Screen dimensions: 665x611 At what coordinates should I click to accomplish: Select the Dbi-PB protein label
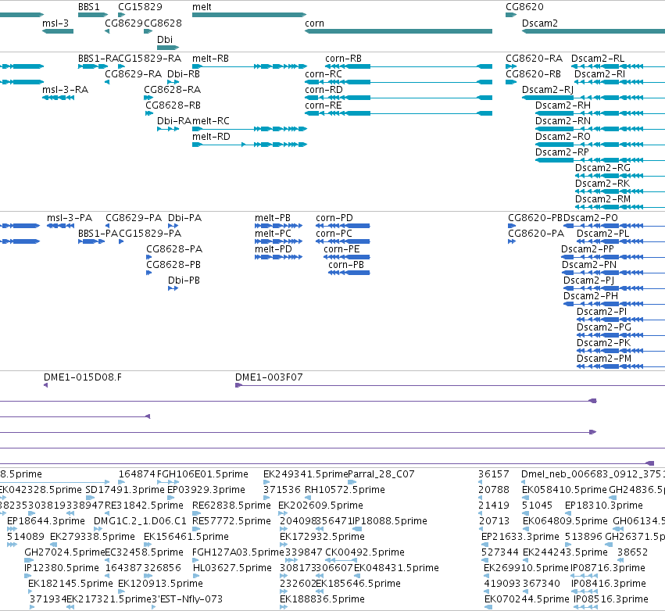(184, 280)
